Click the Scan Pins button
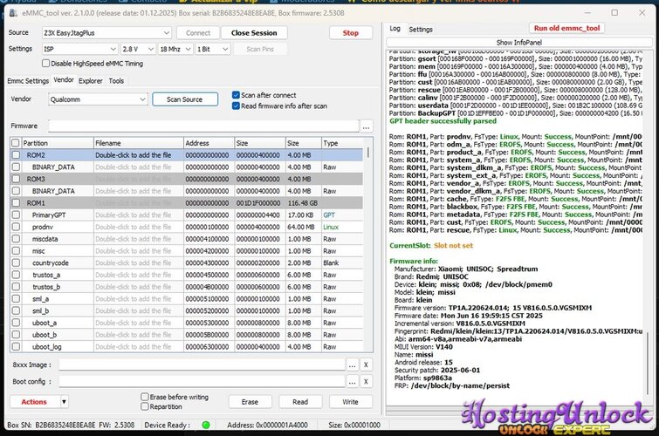 (260, 49)
